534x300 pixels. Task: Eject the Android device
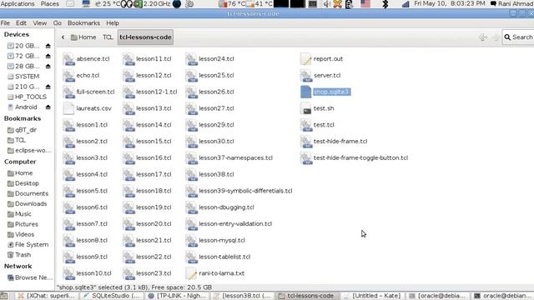pyautogui.click(x=48, y=107)
